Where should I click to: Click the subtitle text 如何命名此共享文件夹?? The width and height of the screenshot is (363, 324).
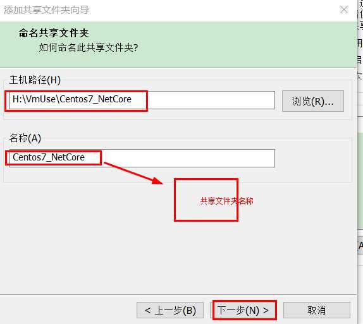click(89, 47)
